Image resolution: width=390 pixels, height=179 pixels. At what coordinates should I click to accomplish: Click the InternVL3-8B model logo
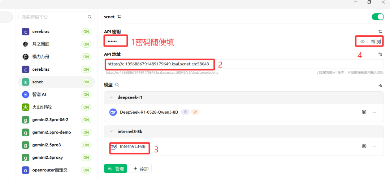point(113,146)
